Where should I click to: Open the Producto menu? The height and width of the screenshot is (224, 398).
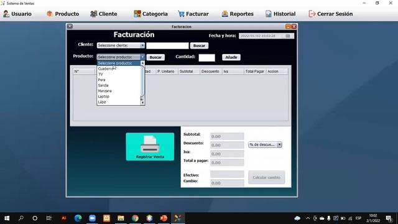(63, 14)
